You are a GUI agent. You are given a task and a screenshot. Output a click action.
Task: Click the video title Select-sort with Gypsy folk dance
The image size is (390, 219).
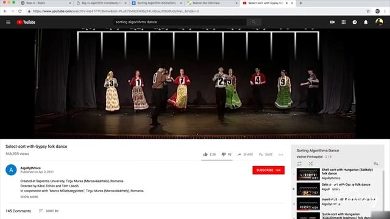(37, 147)
